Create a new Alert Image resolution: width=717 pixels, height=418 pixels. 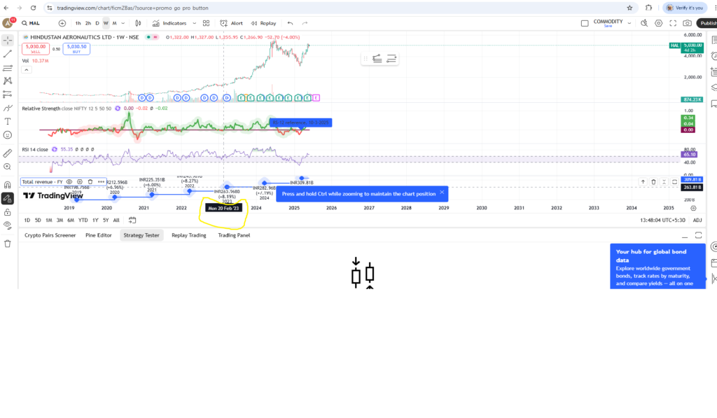coord(231,23)
